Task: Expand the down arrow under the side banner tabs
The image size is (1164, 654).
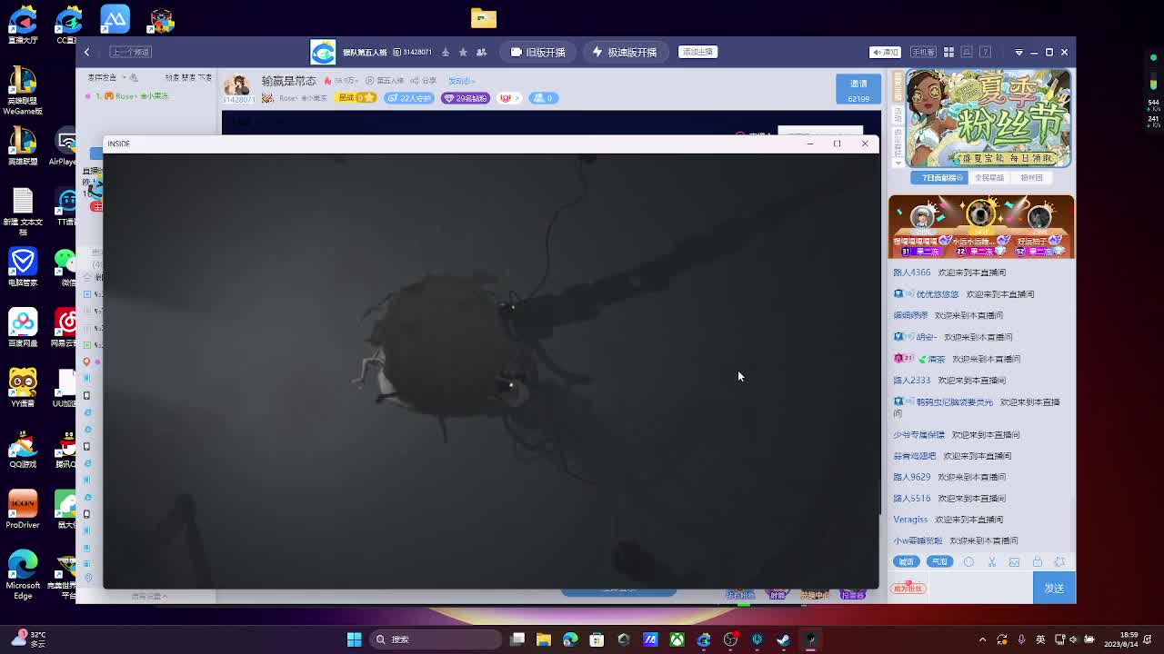Action: click(x=898, y=163)
